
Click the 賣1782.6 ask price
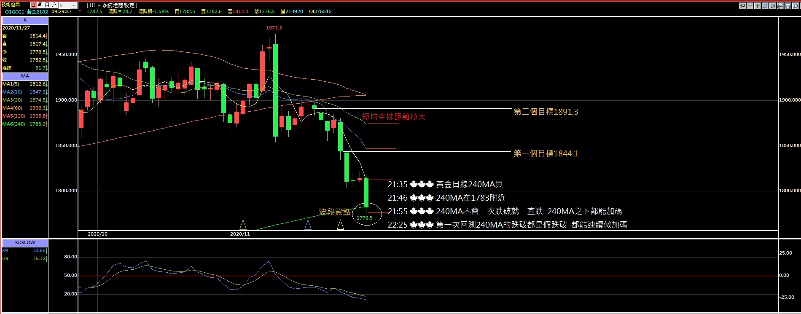pos(211,12)
